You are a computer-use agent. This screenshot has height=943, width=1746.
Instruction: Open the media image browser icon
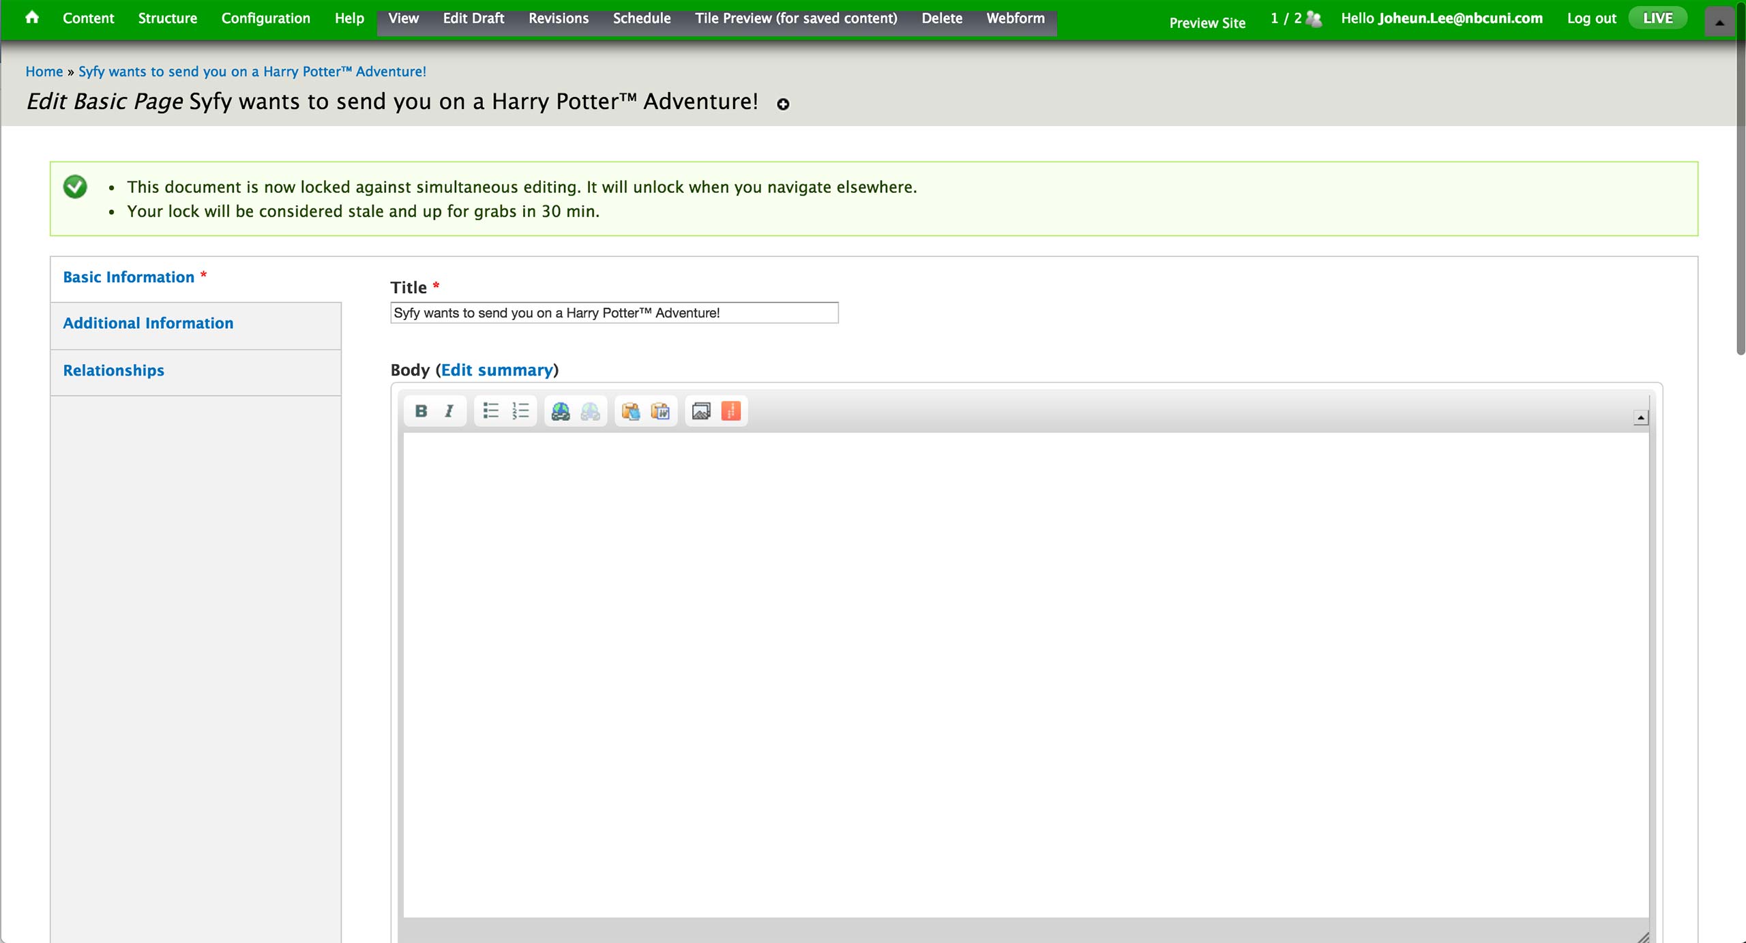pyautogui.click(x=700, y=411)
